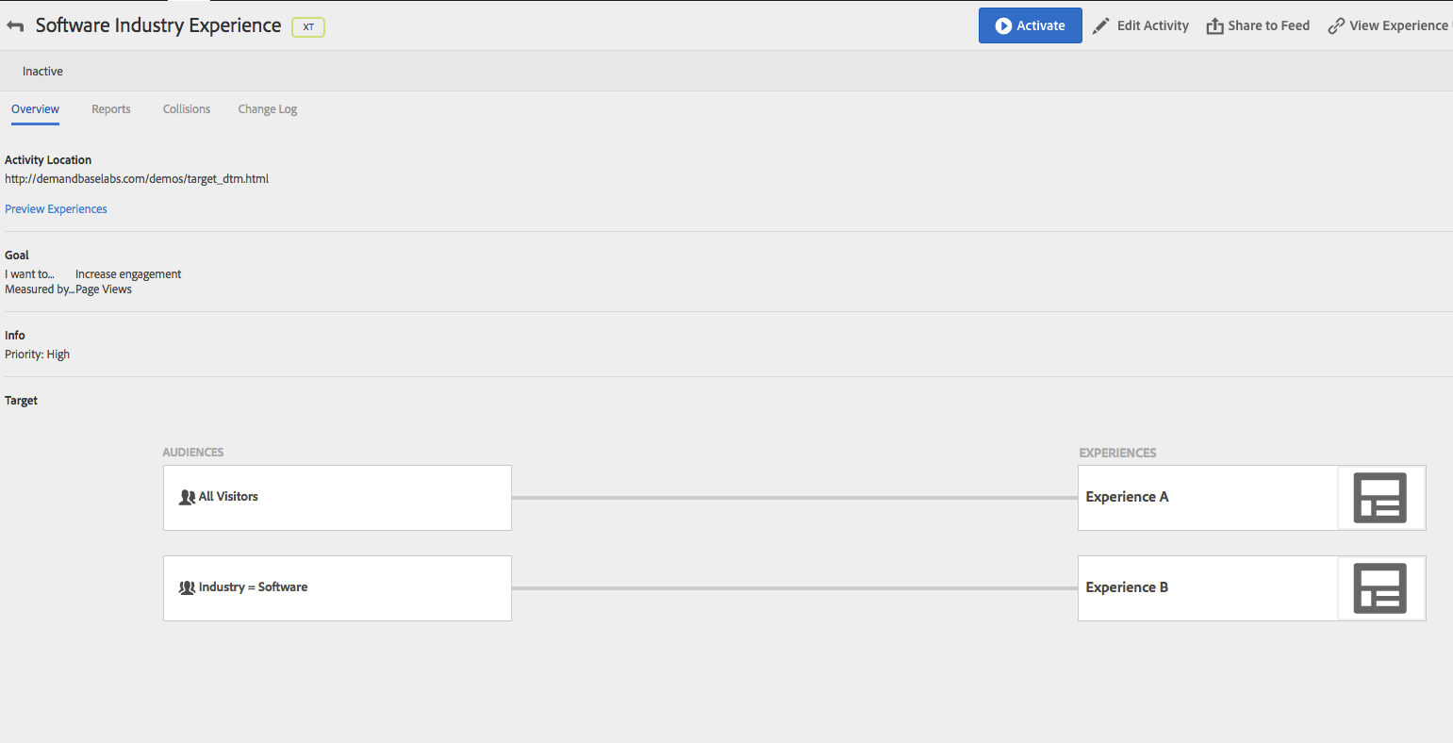Viewport: 1453px width, 743px height.
Task: Click the Experience B layout thumbnail icon
Action: [x=1380, y=588]
